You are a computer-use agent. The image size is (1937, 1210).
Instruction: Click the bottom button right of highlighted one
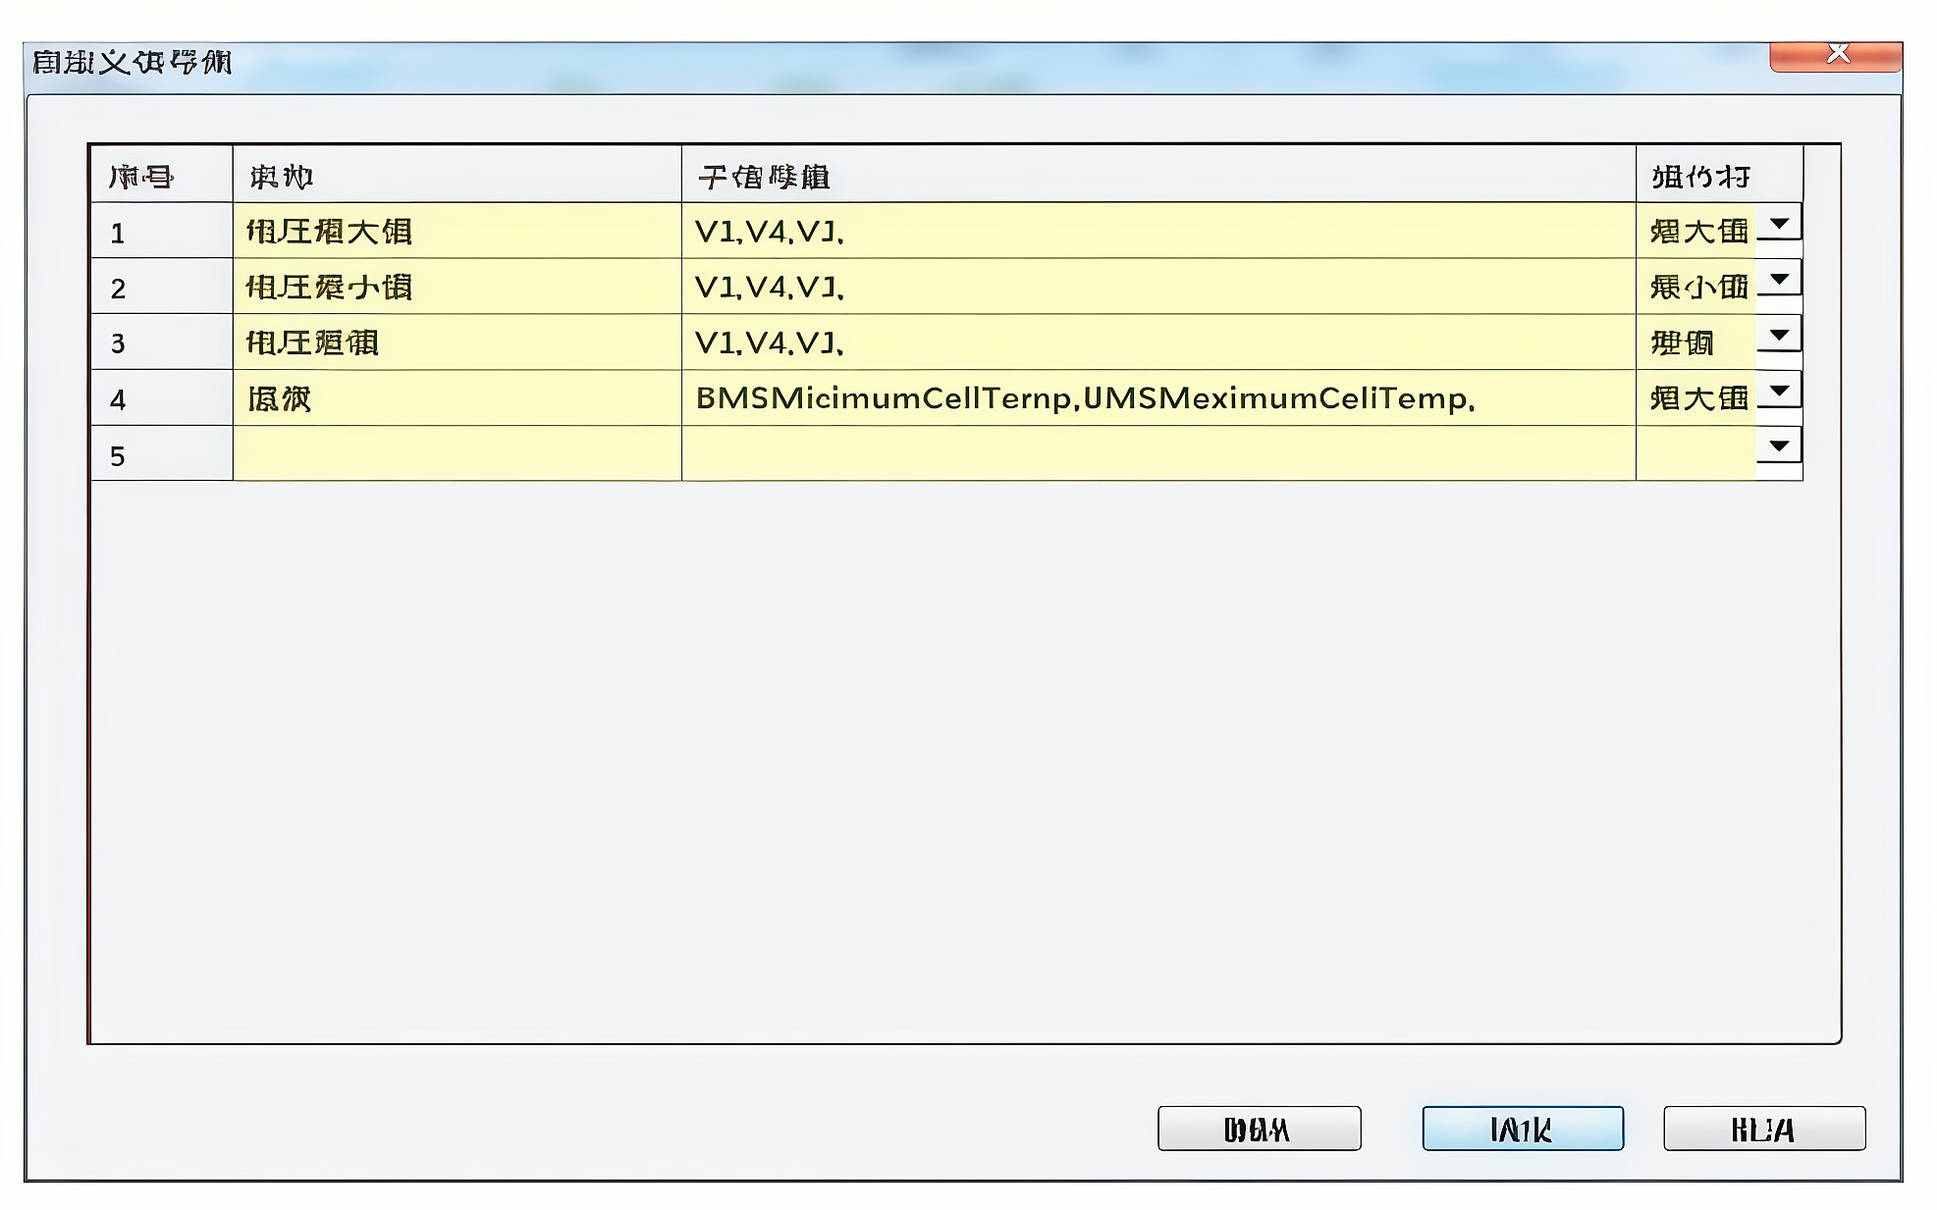coord(1763,1129)
